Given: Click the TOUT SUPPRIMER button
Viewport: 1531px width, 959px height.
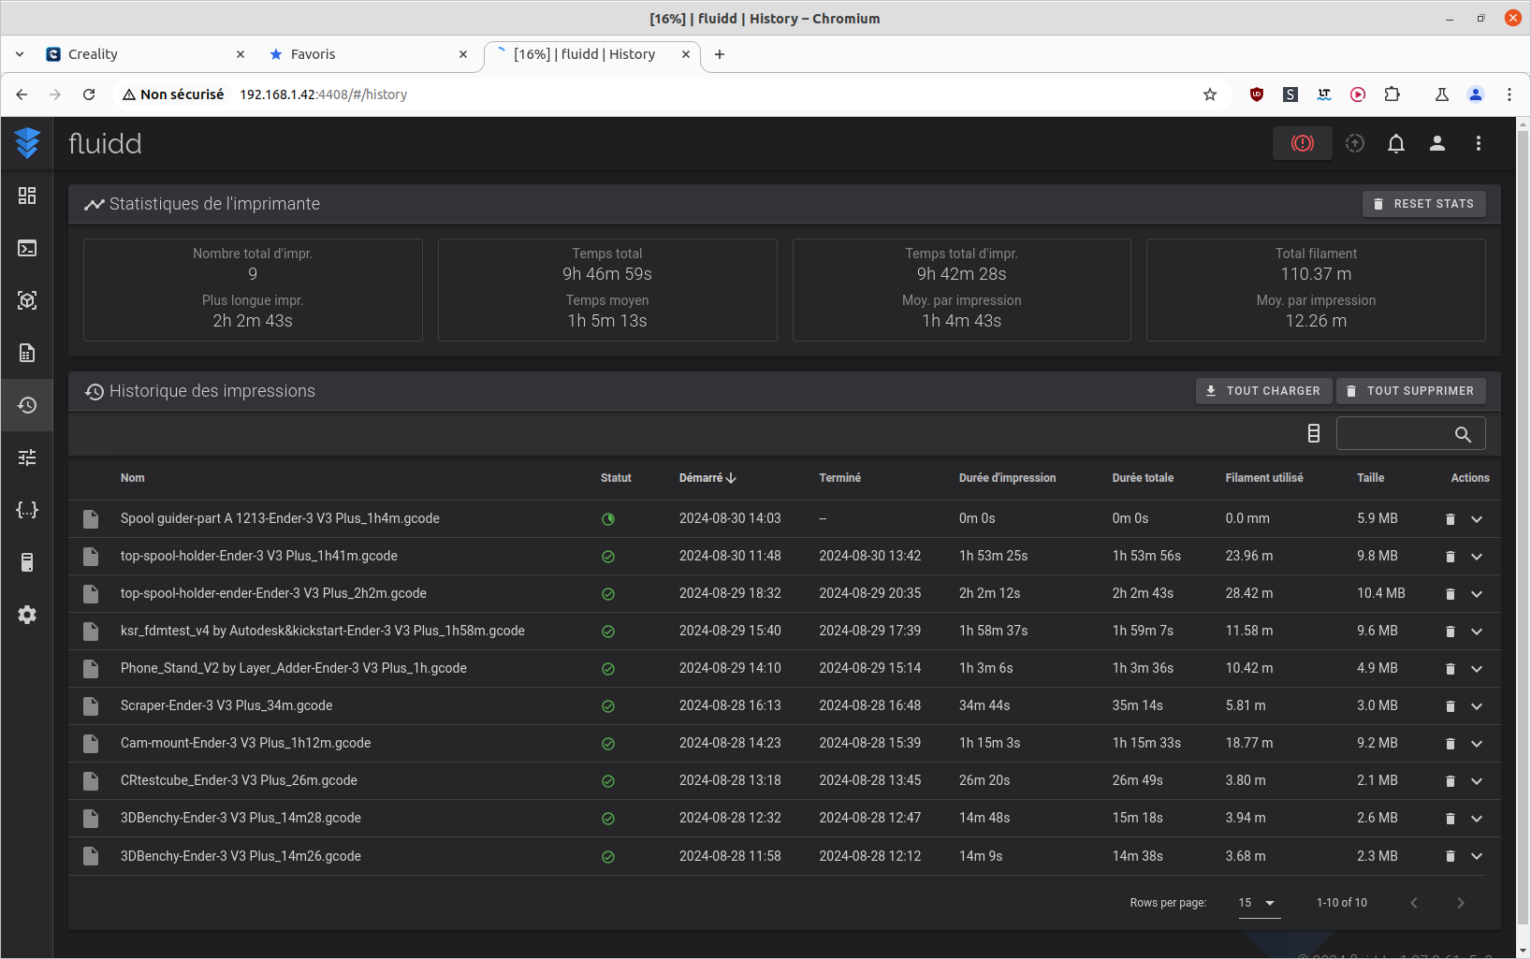Looking at the screenshot, I should (x=1410, y=391).
